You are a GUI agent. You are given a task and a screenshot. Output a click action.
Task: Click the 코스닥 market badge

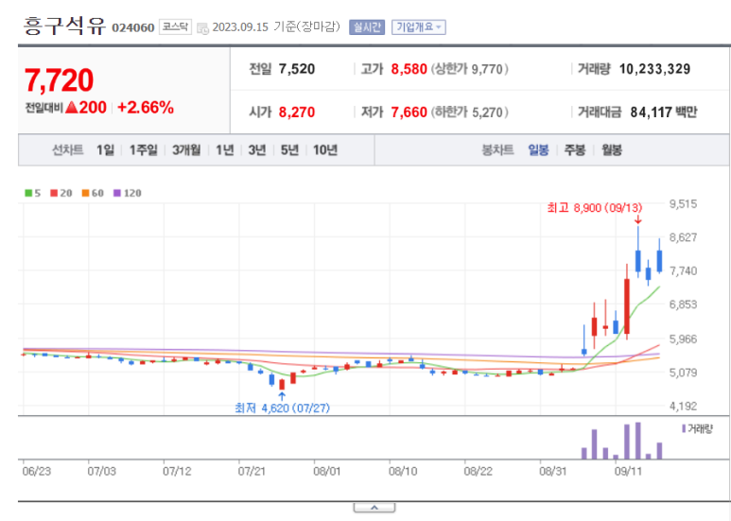click(175, 27)
